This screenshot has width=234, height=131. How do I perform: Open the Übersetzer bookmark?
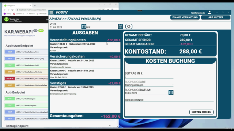pyautogui.click(x=42, y=14)
